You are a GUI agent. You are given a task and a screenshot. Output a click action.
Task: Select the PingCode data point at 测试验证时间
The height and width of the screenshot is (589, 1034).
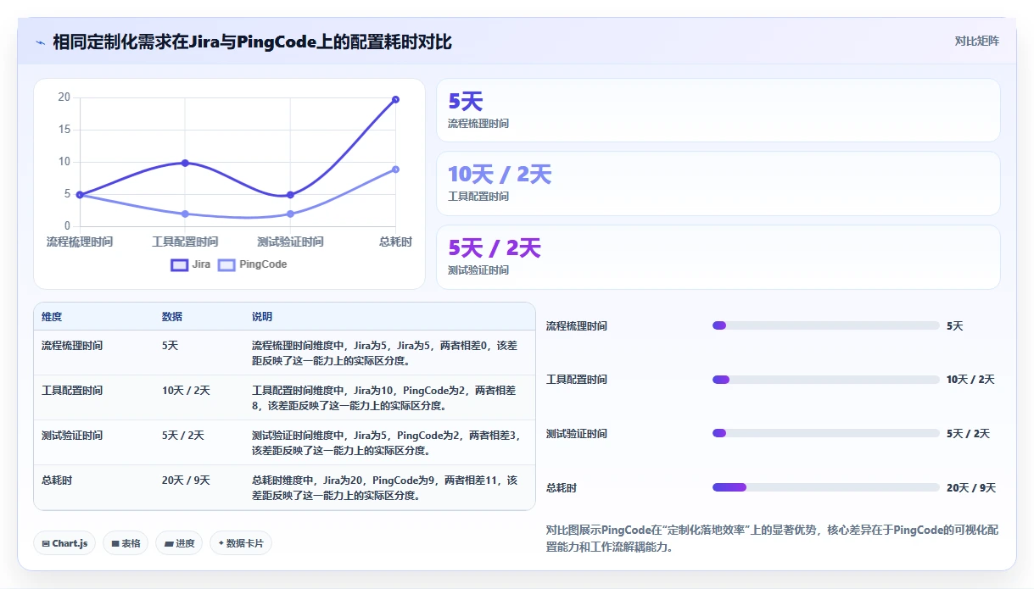click(290, 214)
